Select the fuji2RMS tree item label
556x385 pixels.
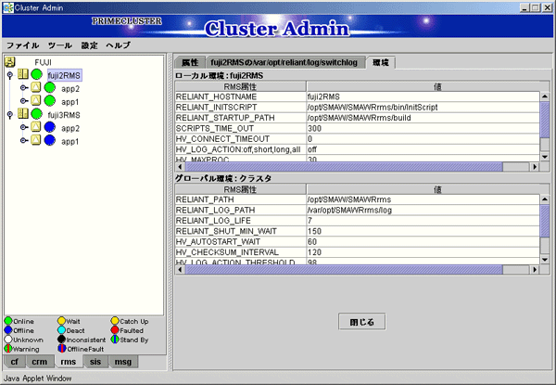tap(66, 74)
